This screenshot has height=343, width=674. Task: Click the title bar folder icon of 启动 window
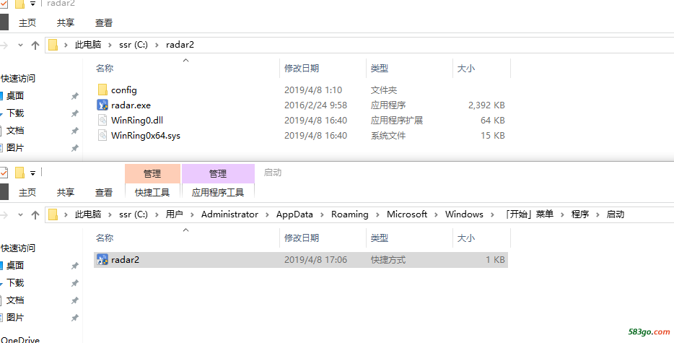coord(19,173)
